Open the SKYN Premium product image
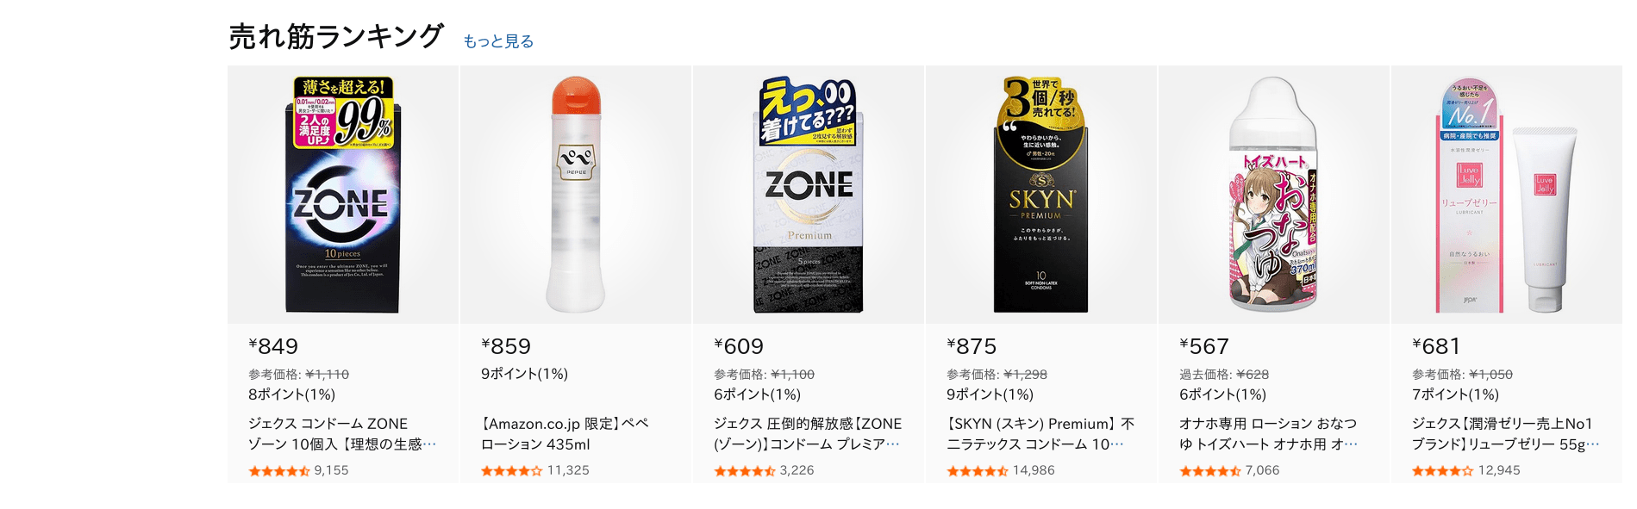 1041,195
